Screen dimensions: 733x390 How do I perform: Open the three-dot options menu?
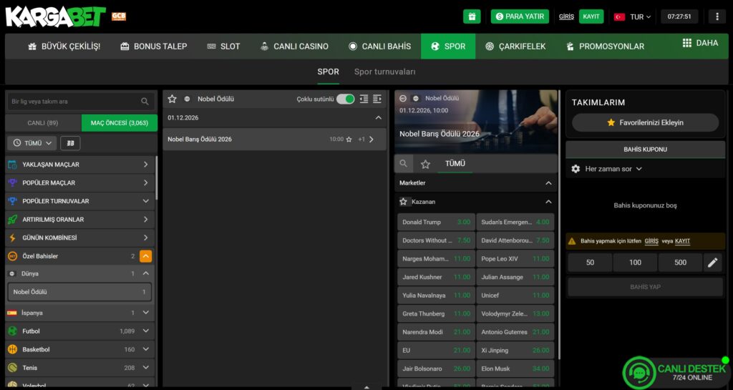tap(717, 16)
